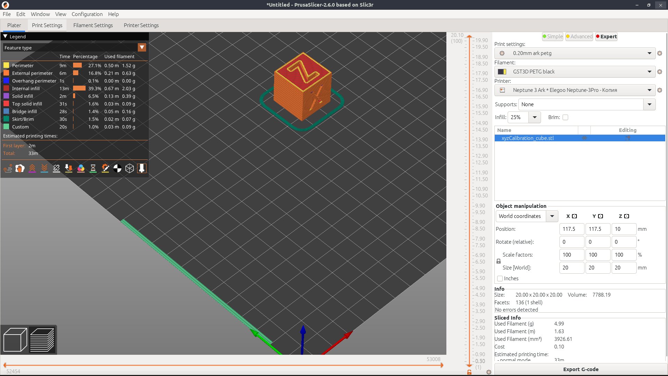Toggle the Tool marker nozzle icon

click(142, 169)
